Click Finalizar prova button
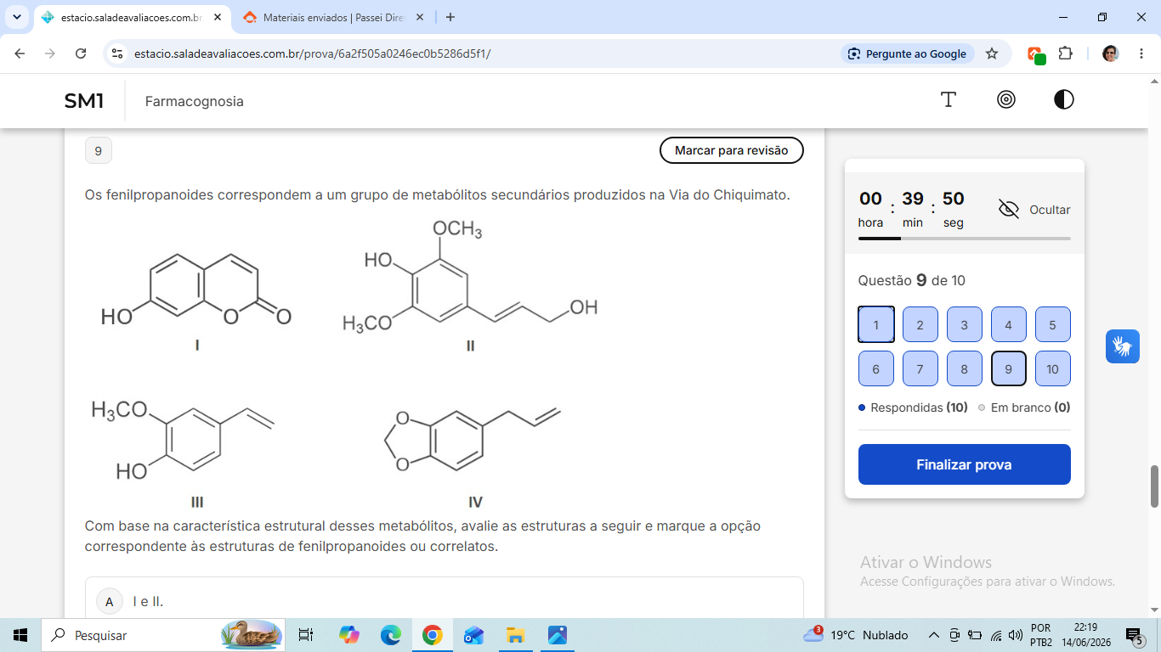The width and height of the screenshot is (1161, 652). pyautogui.click(x=964, y=464)
